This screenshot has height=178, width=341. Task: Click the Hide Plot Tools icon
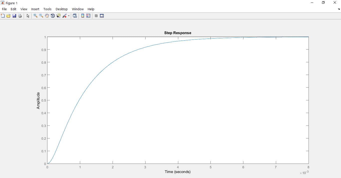96,16
